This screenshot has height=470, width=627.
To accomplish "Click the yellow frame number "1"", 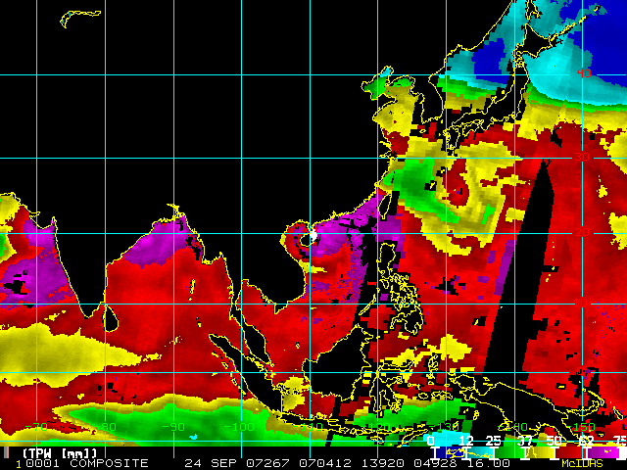I will click(19, 464).
